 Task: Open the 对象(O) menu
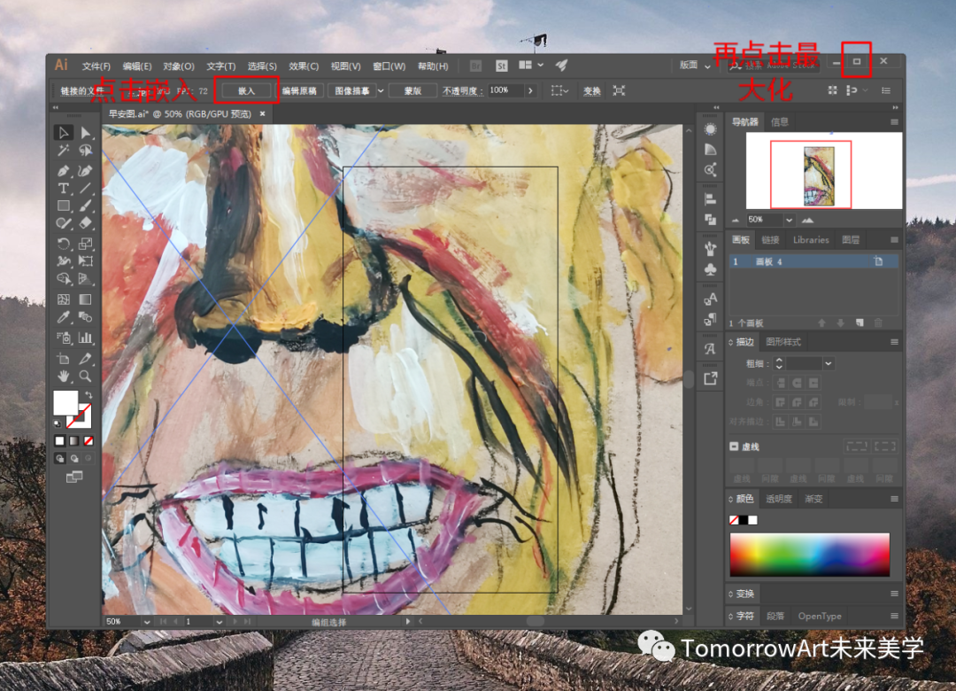click(x=178, y=66)
